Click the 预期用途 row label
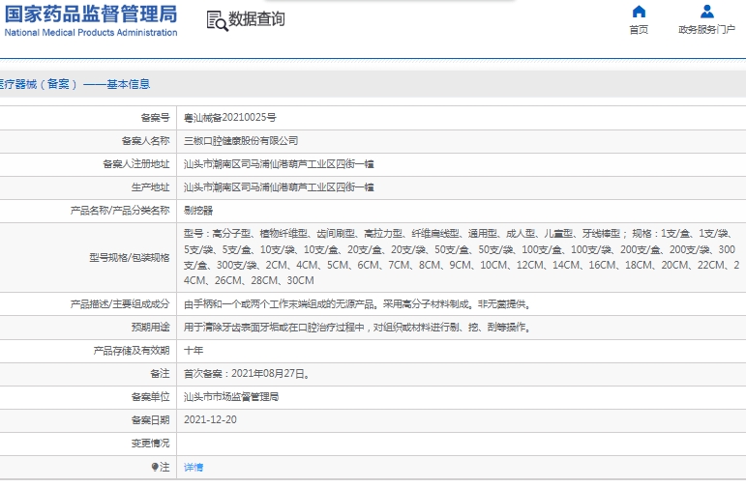746x487 pixels. pyautogui.click(x=150, y=328)
